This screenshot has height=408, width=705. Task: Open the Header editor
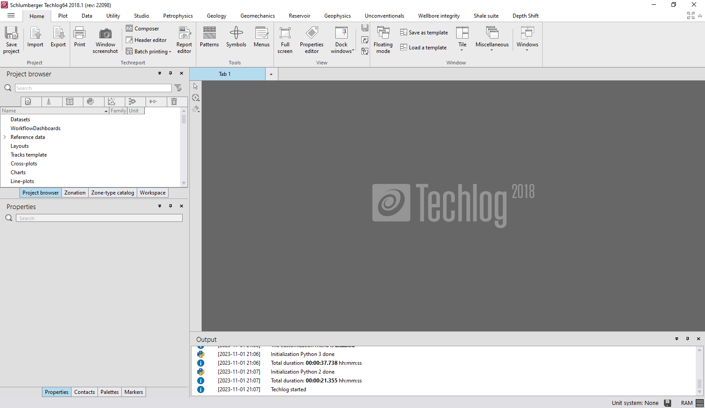tap(146, 40)
